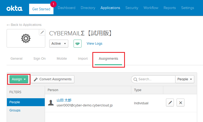Go to Dashboard menu
The height and width of the screenshot is (122, 203).
click(x=66, y=8)
